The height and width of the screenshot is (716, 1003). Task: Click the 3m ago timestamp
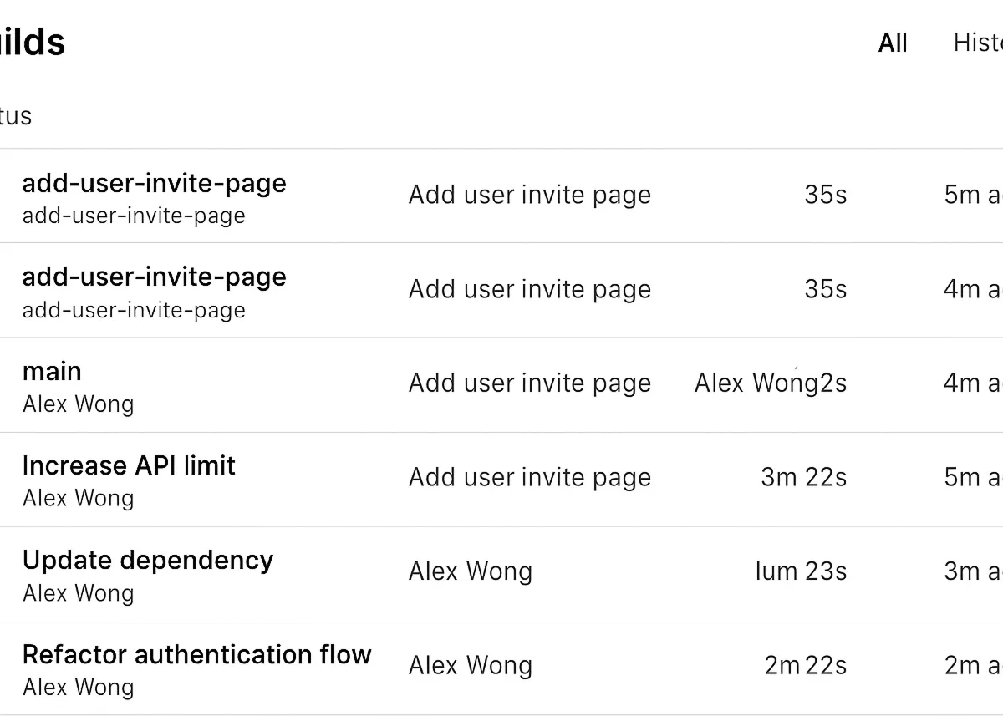(972, 571)
